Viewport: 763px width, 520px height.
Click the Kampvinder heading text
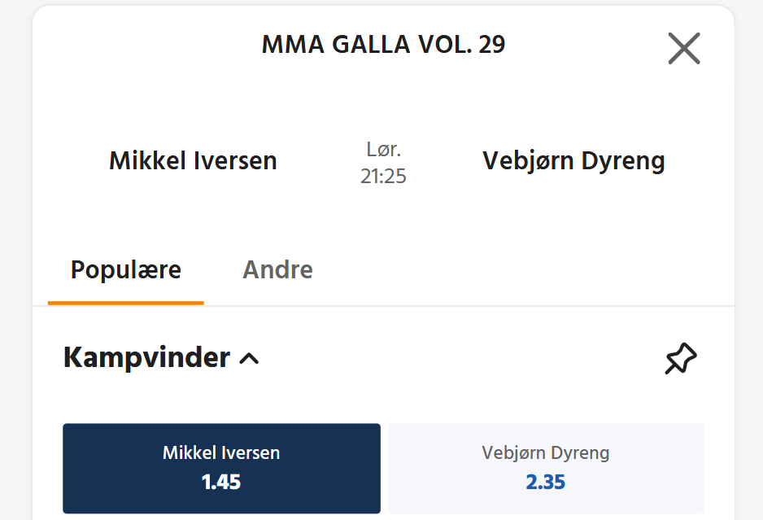click(x=146, y=358)
